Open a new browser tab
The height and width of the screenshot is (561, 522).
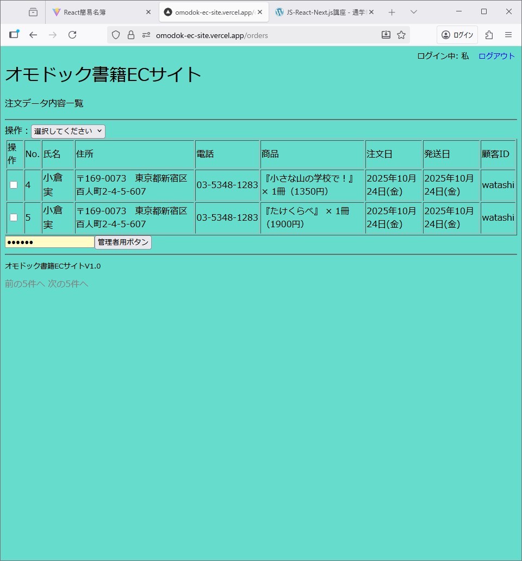click(x=391, y=12)
